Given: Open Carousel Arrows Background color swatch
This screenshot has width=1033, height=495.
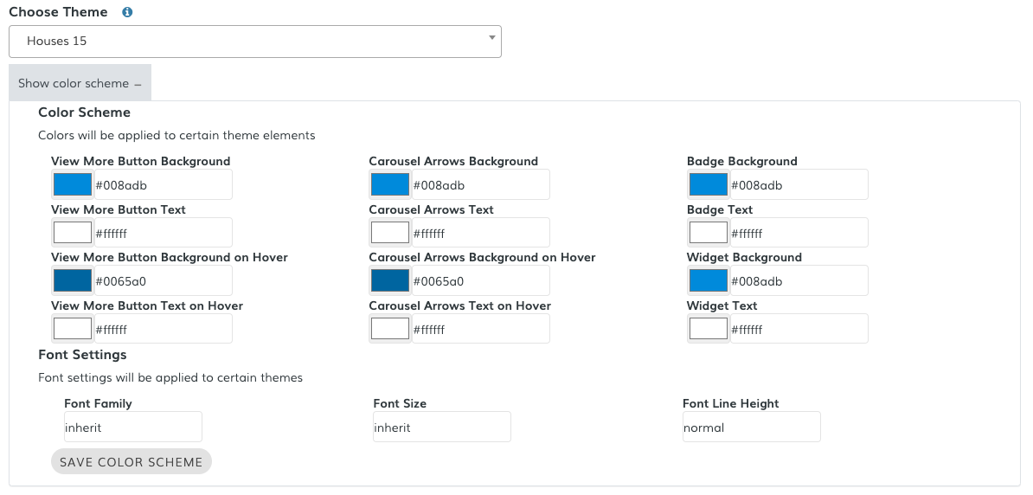Looking at the screenshot, I should click(x=390, y=185).
